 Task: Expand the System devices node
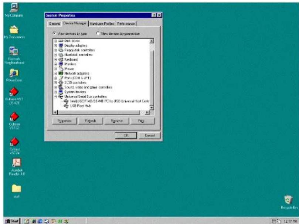click(55, 92)
